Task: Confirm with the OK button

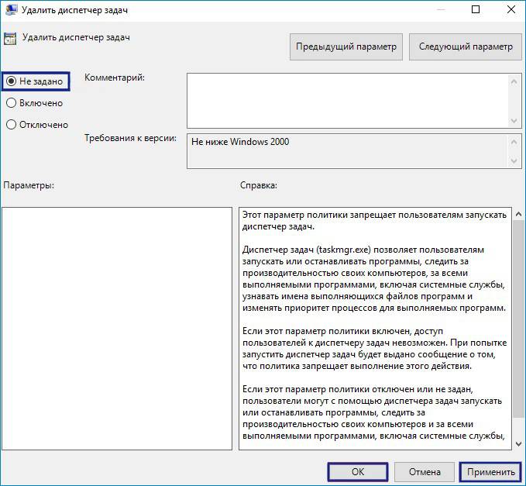Action: (358, 472)
